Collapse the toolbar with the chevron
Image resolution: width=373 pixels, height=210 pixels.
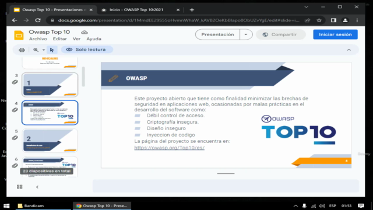349,50
